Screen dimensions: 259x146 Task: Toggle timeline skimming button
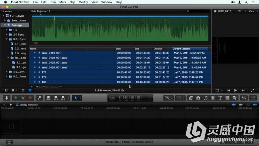pos(233,105)
